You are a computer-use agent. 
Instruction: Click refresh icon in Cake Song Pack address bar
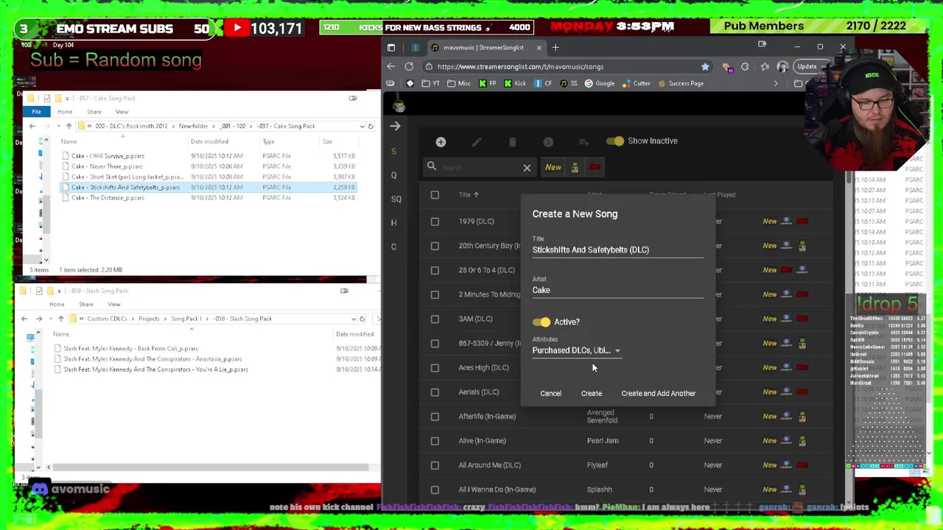click(371, 126)
